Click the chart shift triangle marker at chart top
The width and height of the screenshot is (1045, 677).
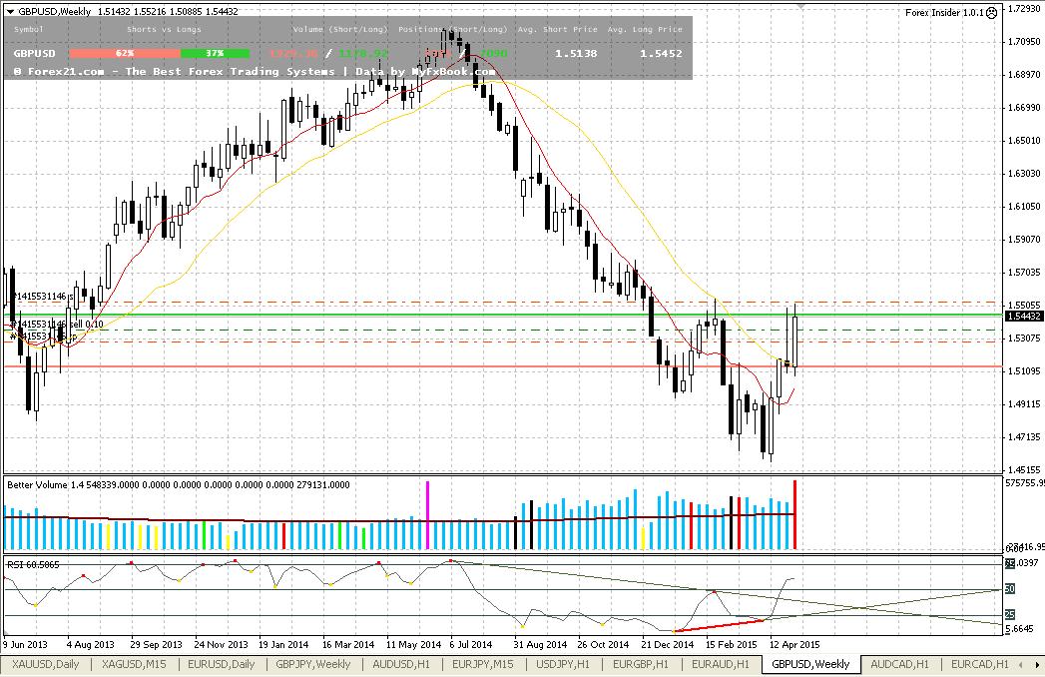801,7
